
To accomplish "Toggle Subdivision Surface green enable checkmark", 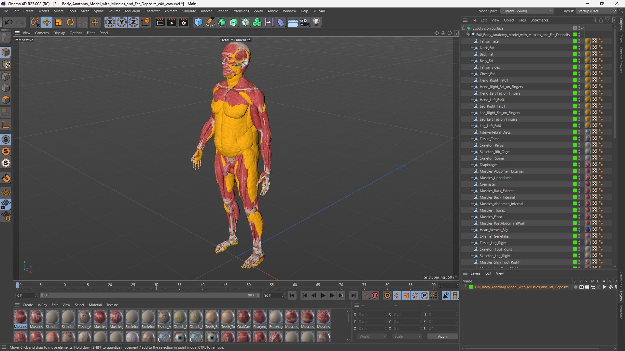I will (x=582, y=28).
